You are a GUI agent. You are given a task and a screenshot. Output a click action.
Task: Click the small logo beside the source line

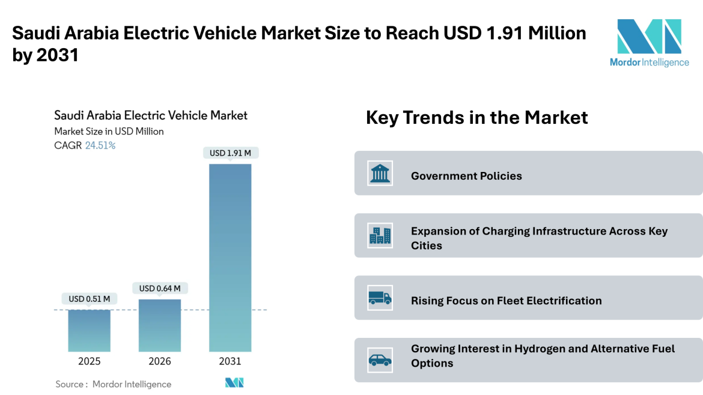(234, 383)
